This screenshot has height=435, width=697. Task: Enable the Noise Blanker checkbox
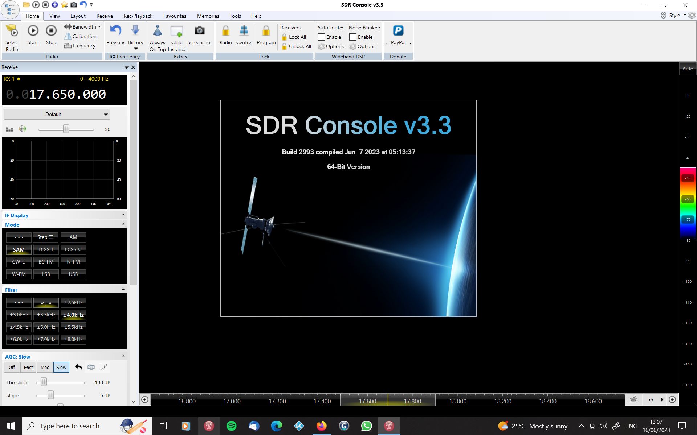pos(353,37)
